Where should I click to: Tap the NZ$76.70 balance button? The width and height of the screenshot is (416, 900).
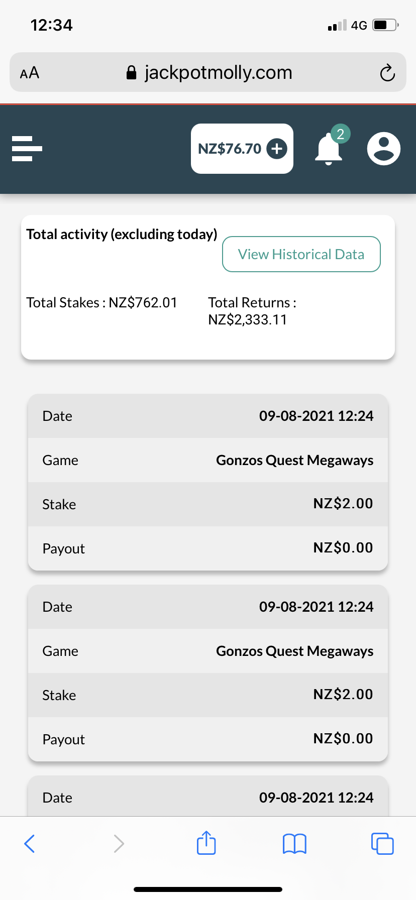[230, 149]
